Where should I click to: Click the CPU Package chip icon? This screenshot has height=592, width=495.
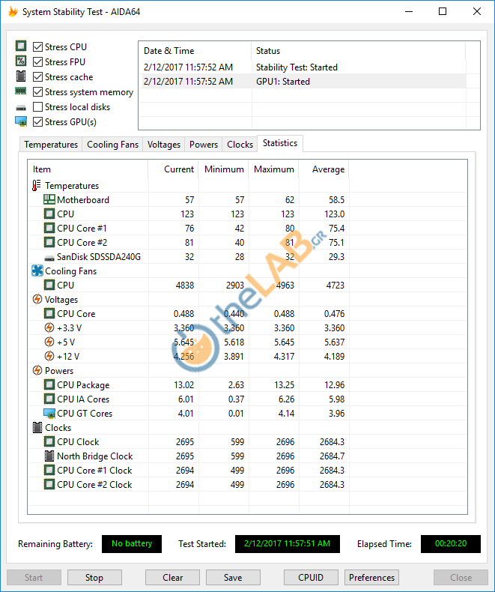(49, 384)
